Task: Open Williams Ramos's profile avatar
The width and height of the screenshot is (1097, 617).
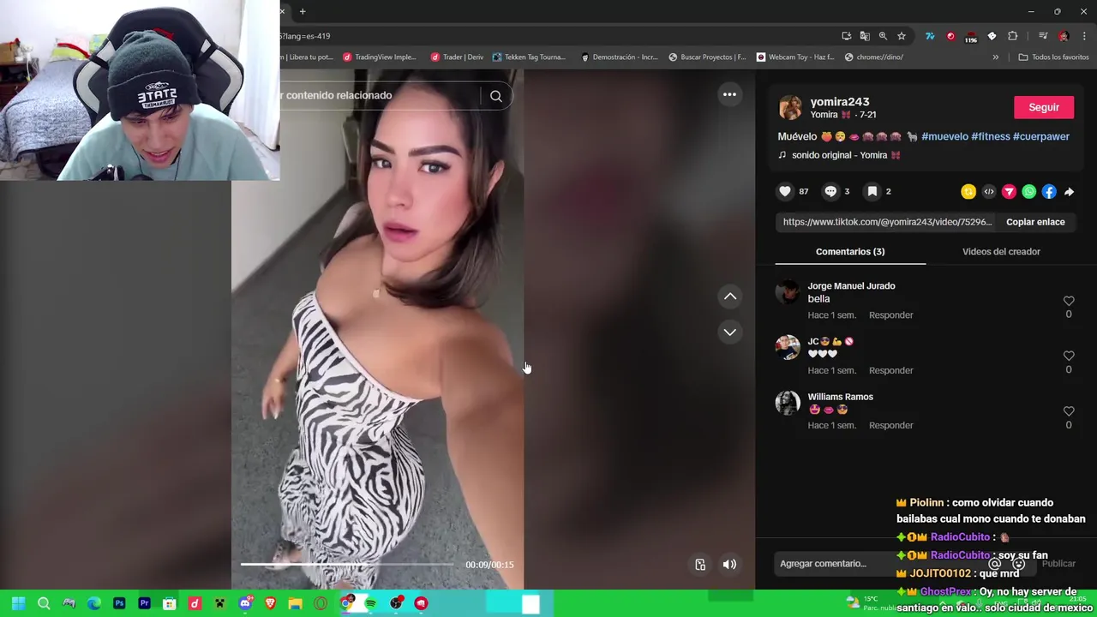Action: (x=788, y=403)
